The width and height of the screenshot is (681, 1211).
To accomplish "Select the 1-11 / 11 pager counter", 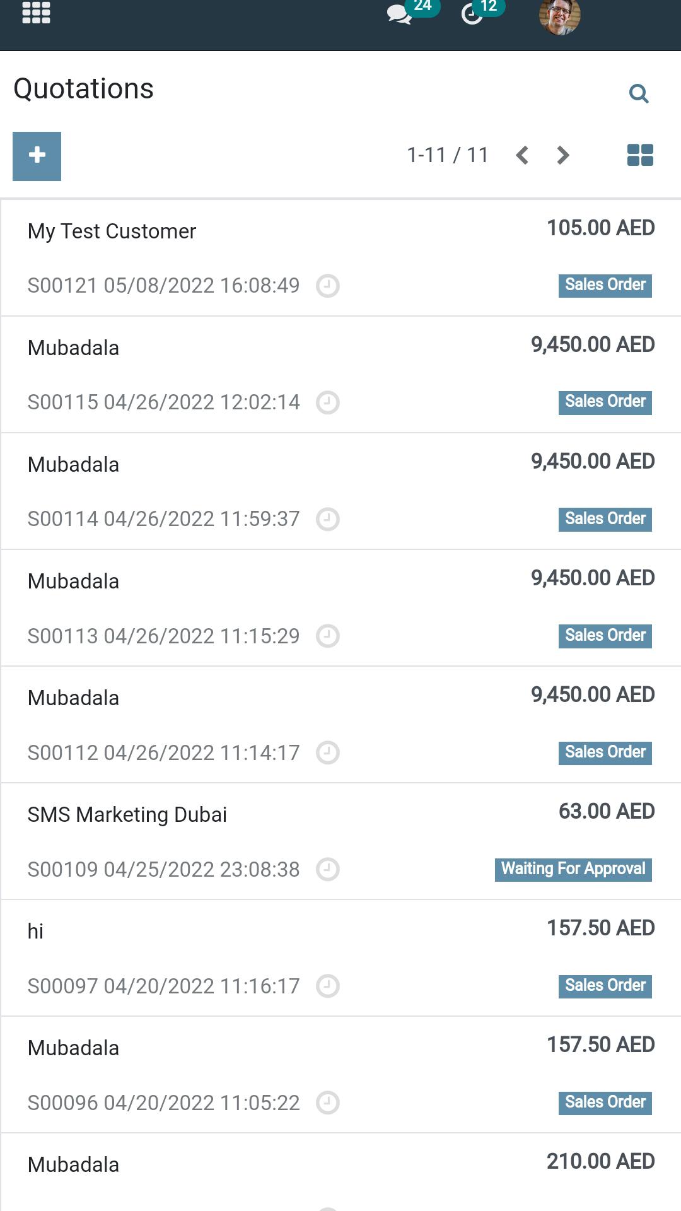I will pos(448,155).
